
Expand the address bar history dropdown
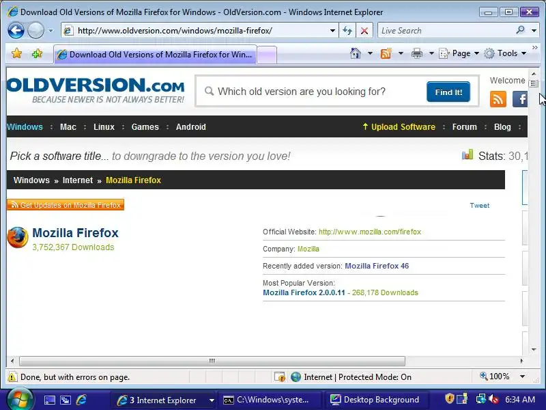(x=333, y=31)
